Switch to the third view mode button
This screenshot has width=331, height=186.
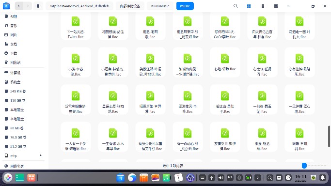pos(276,6)
